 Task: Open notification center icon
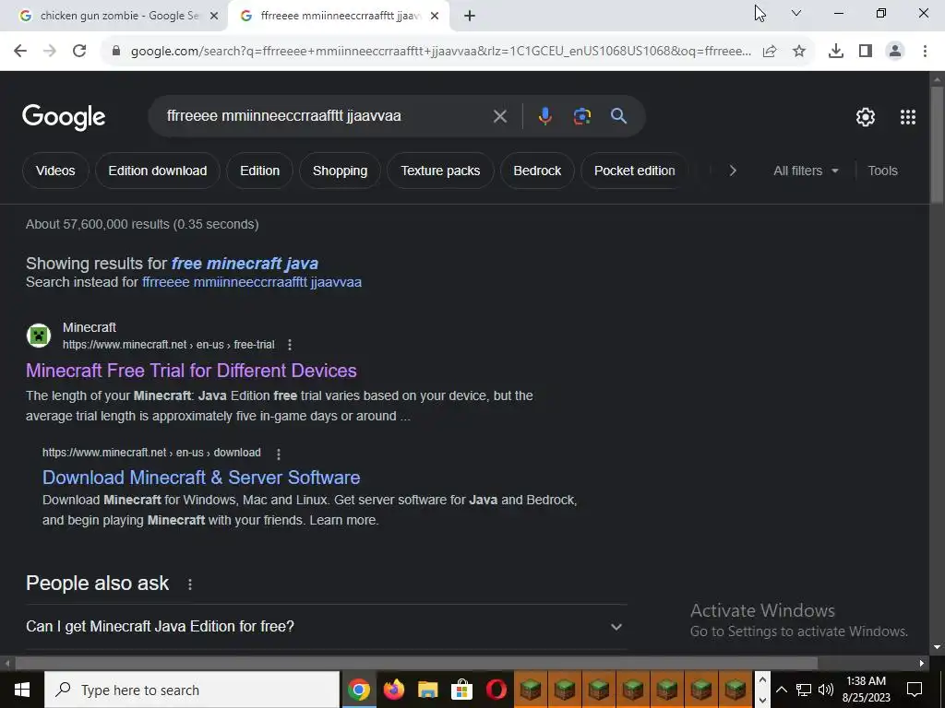point(915,690)
